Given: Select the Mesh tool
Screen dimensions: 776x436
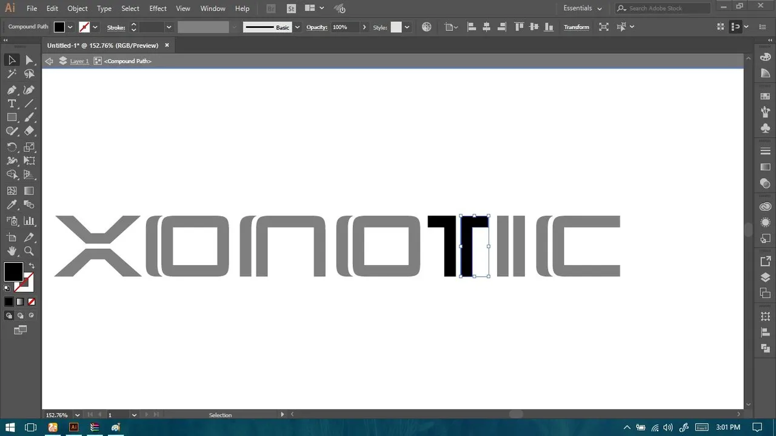Looking at the screenshot, I should click(12, 191).
